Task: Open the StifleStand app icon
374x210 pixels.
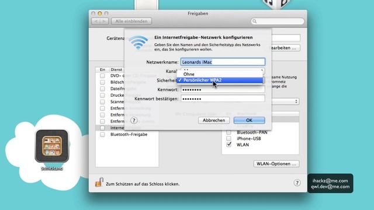Action: pos(52,146)
